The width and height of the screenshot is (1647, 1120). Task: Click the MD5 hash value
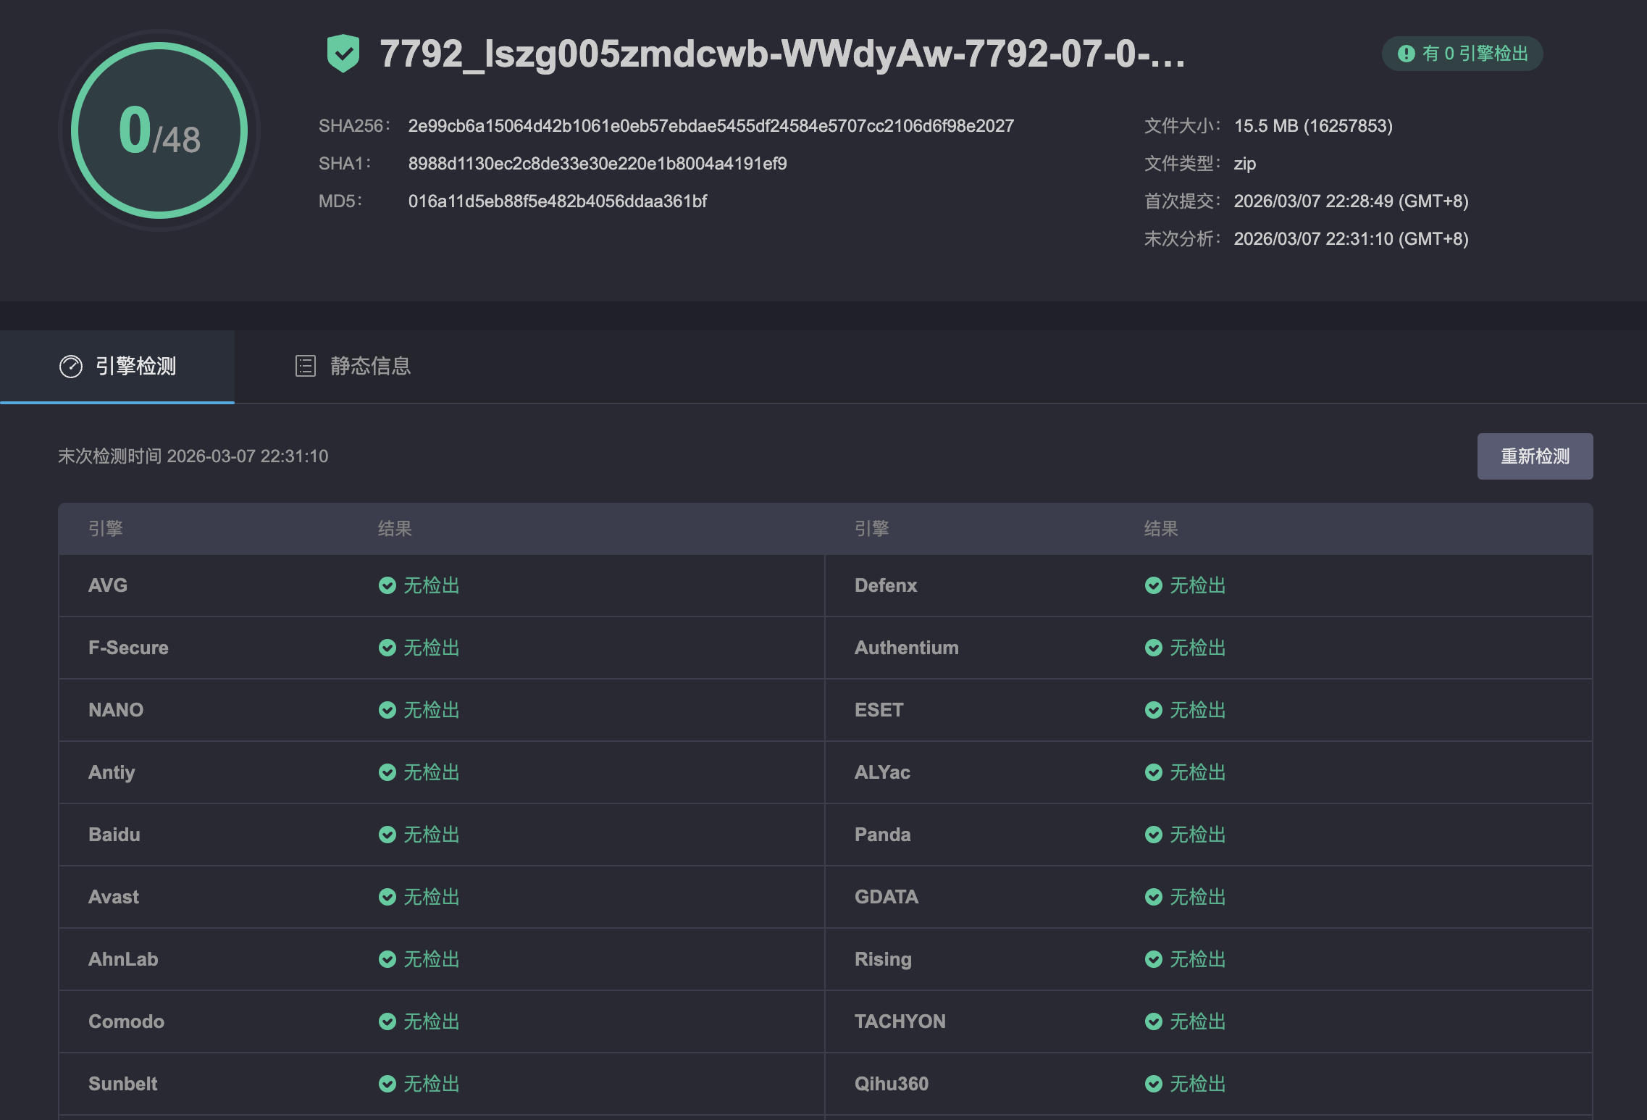coord(557,201)
